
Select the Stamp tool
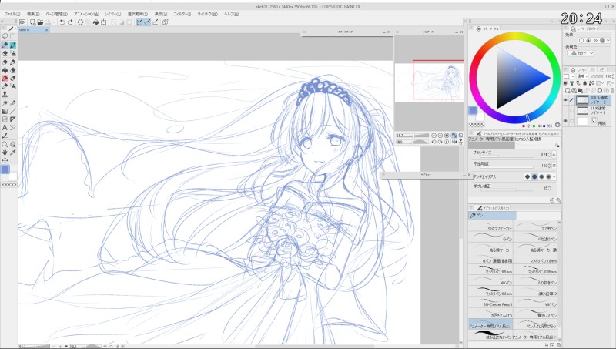[5, 94]
